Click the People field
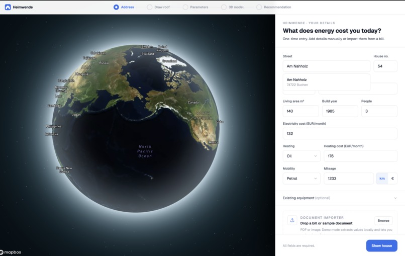405x256 pixels. point(379,111)
